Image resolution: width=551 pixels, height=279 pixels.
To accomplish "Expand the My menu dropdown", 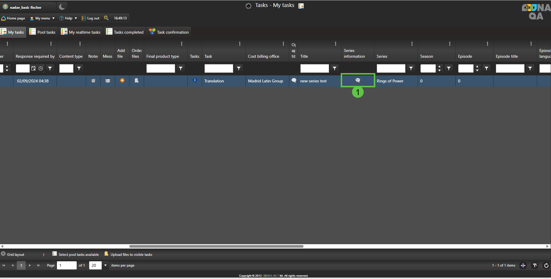I will 42,18.
